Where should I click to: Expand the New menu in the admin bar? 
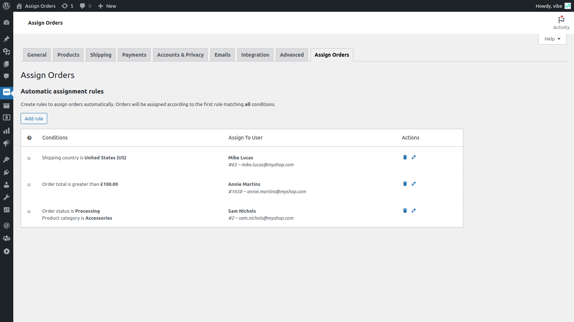[x=107, y=6]
